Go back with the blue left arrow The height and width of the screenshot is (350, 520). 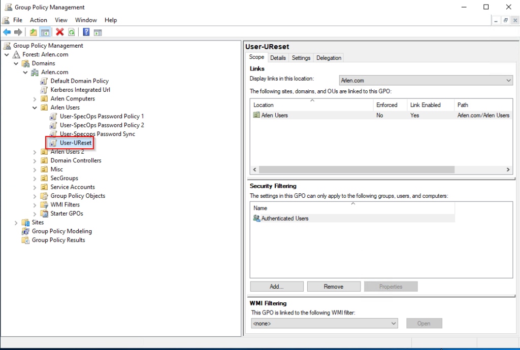(x=7, y=32)
